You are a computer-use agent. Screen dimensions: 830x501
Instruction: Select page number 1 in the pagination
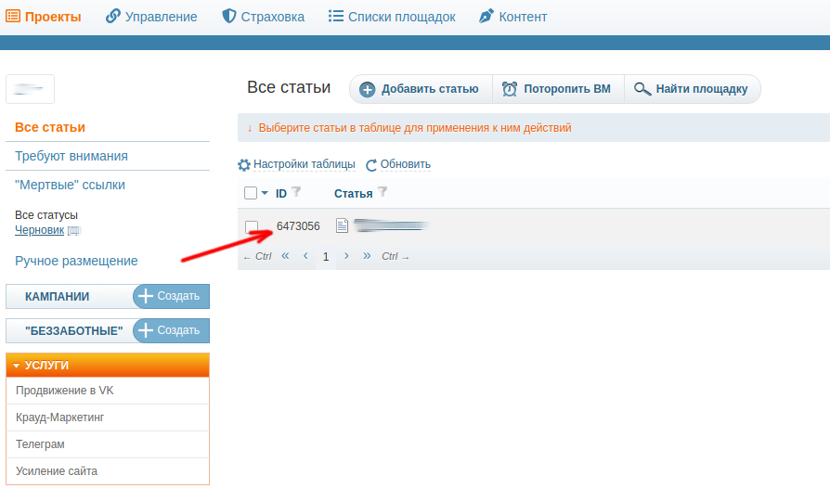tap(326, 257)
